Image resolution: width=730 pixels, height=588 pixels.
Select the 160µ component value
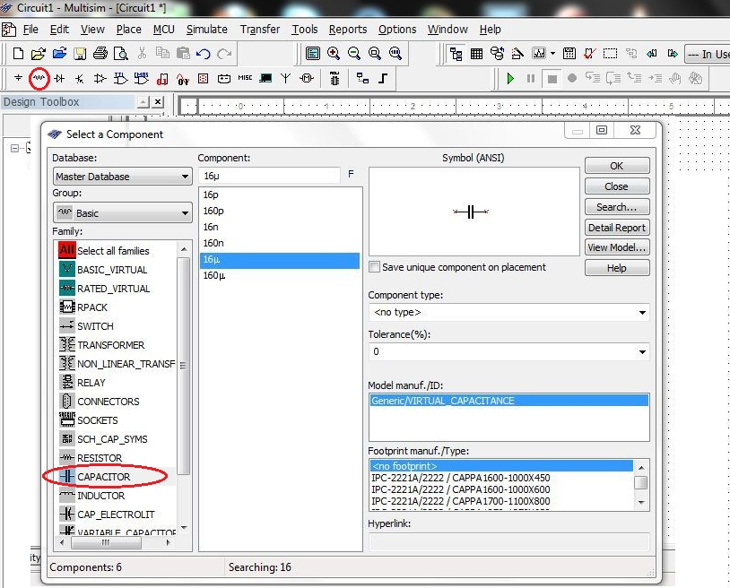(279, 275)
